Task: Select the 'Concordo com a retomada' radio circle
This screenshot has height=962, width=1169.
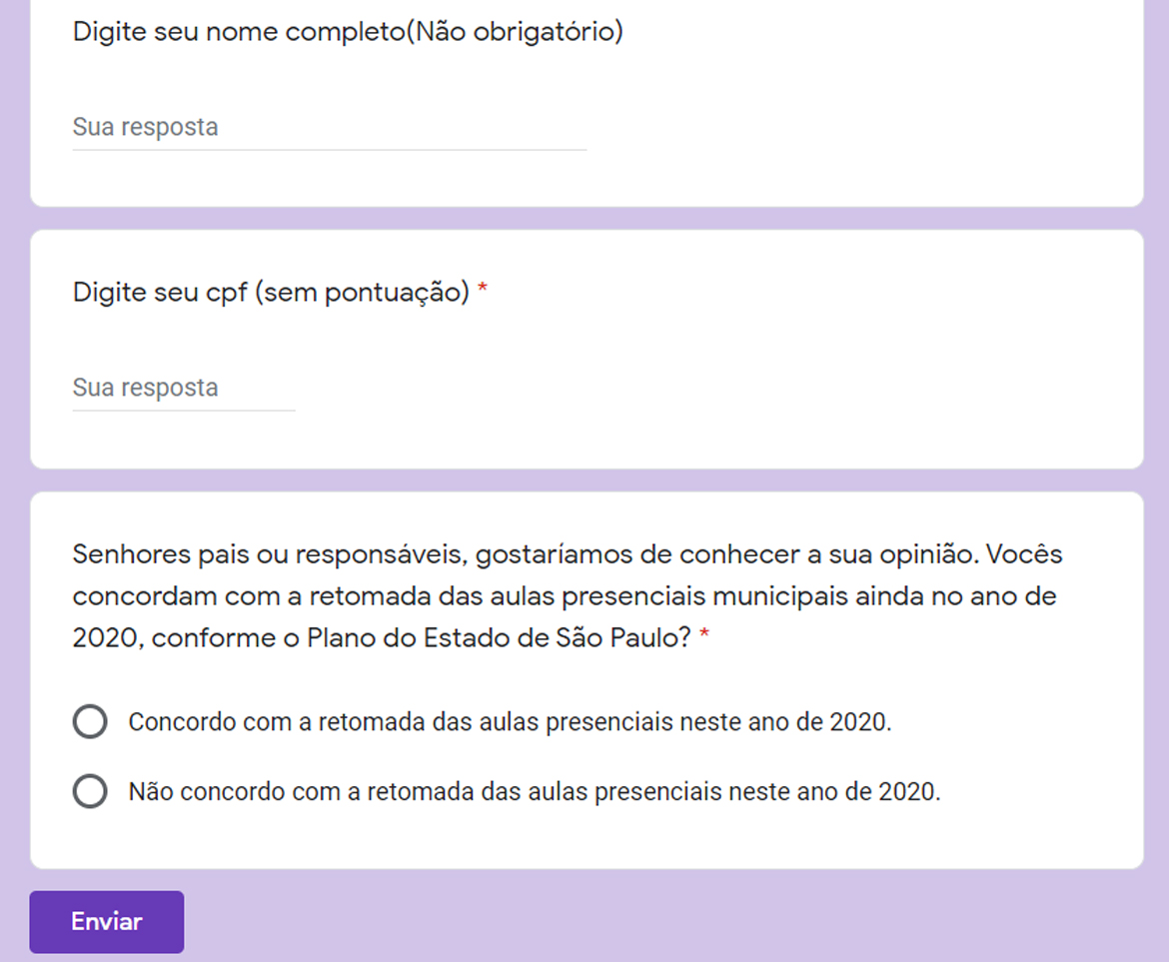Action: (90, 721)
